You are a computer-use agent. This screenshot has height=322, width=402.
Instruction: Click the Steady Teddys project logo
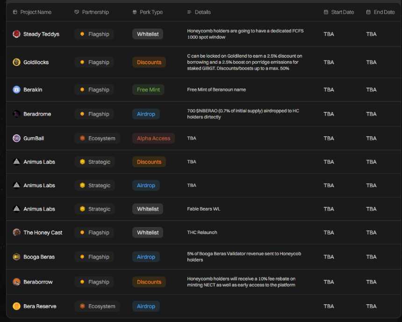pos(16,34)
